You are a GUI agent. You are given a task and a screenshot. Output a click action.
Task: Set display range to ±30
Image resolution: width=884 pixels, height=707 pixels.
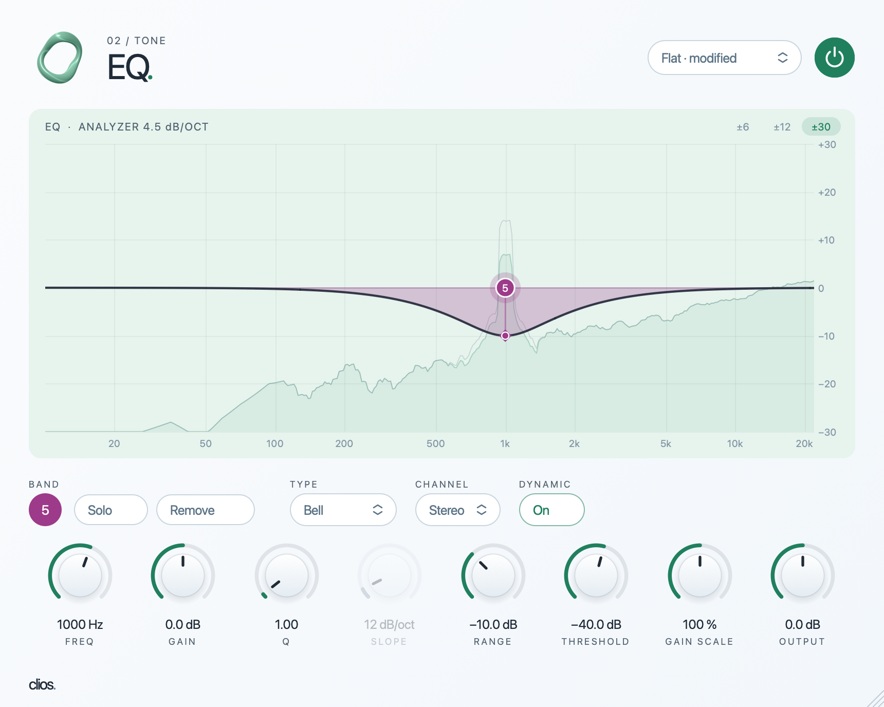(821, 127)
